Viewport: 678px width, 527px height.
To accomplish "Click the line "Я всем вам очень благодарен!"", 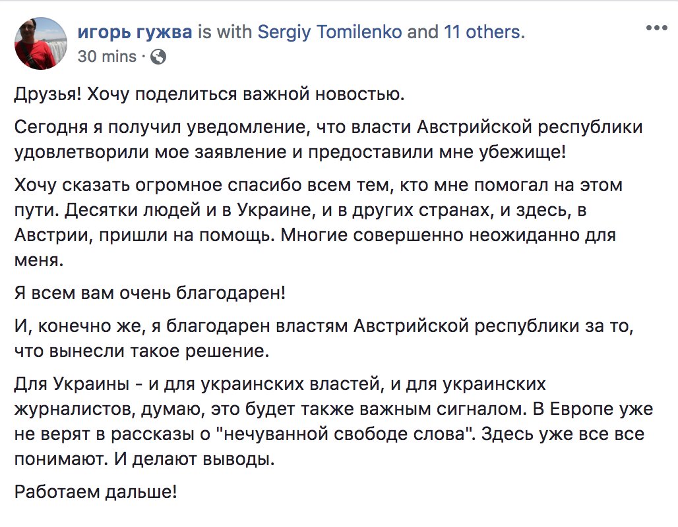I will click(x=150, y=292).
